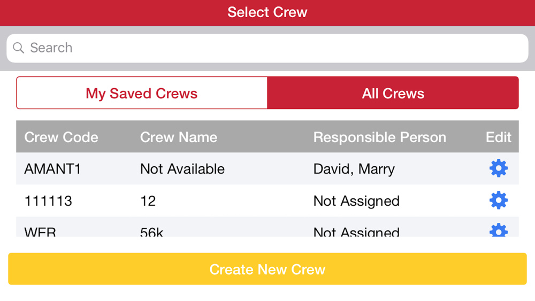Screen dimensions: 535x301
Task: Open edit gear for crew WER
Action: coord(499,230)
